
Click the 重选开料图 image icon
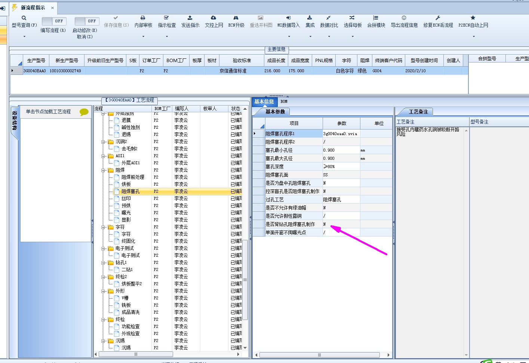pyautogui.click(x=261, y=18)
